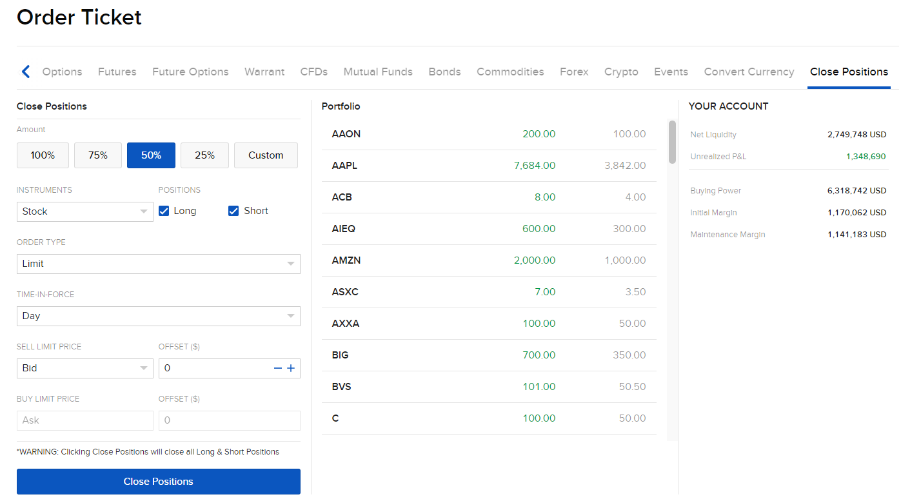Click the left chevron to scroll tabs back

point(25,72)
